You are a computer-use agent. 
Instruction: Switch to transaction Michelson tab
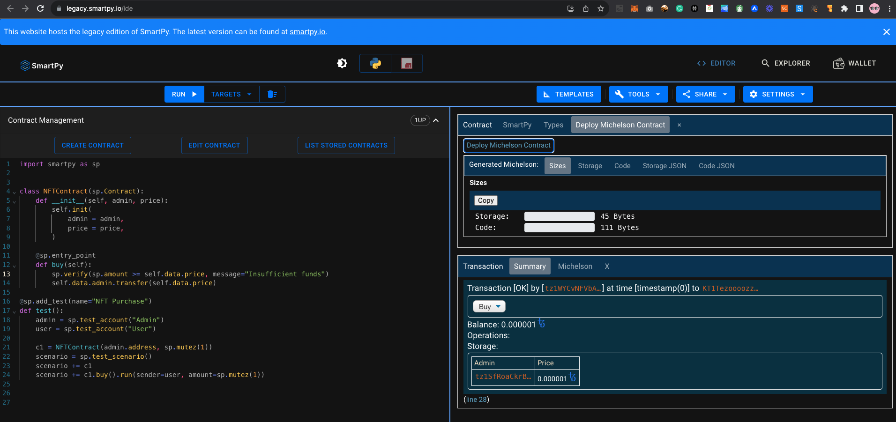pyautogui.click(x=575, y=267)
